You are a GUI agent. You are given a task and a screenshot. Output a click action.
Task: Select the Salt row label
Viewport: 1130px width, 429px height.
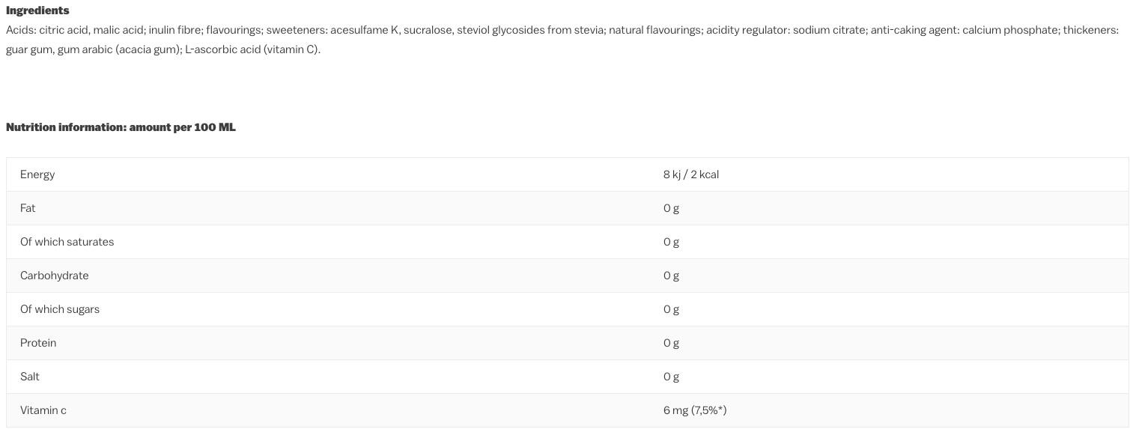point(30,377)
